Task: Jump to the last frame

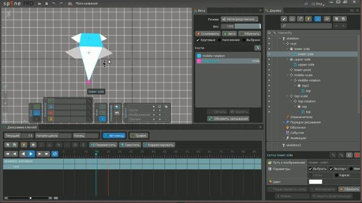Action: coord(46,154)
